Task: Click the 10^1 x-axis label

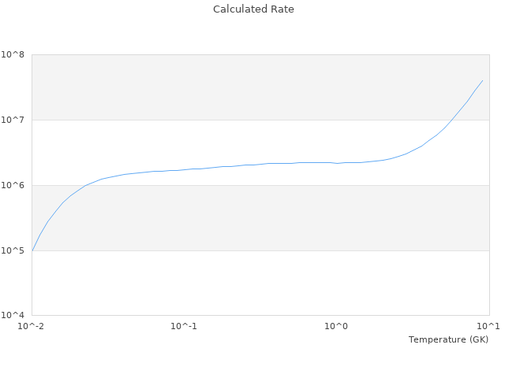Action: click(488, 326)
